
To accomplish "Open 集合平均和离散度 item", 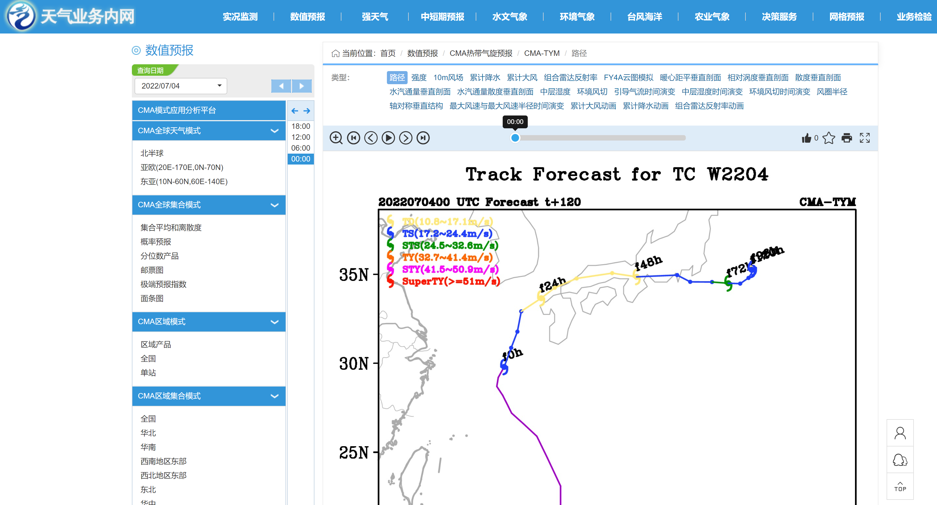I will (x=171, y=228).
